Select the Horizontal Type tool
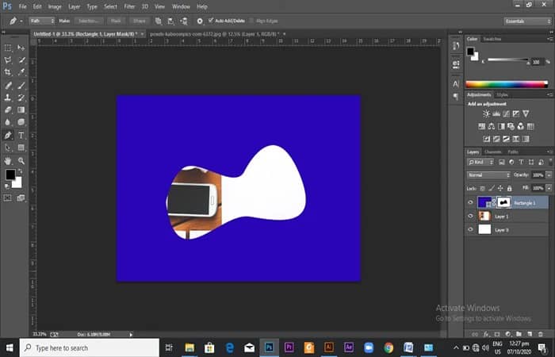This screenshot has height=357, width=555. pyautogui.click(x=21, y=135)
